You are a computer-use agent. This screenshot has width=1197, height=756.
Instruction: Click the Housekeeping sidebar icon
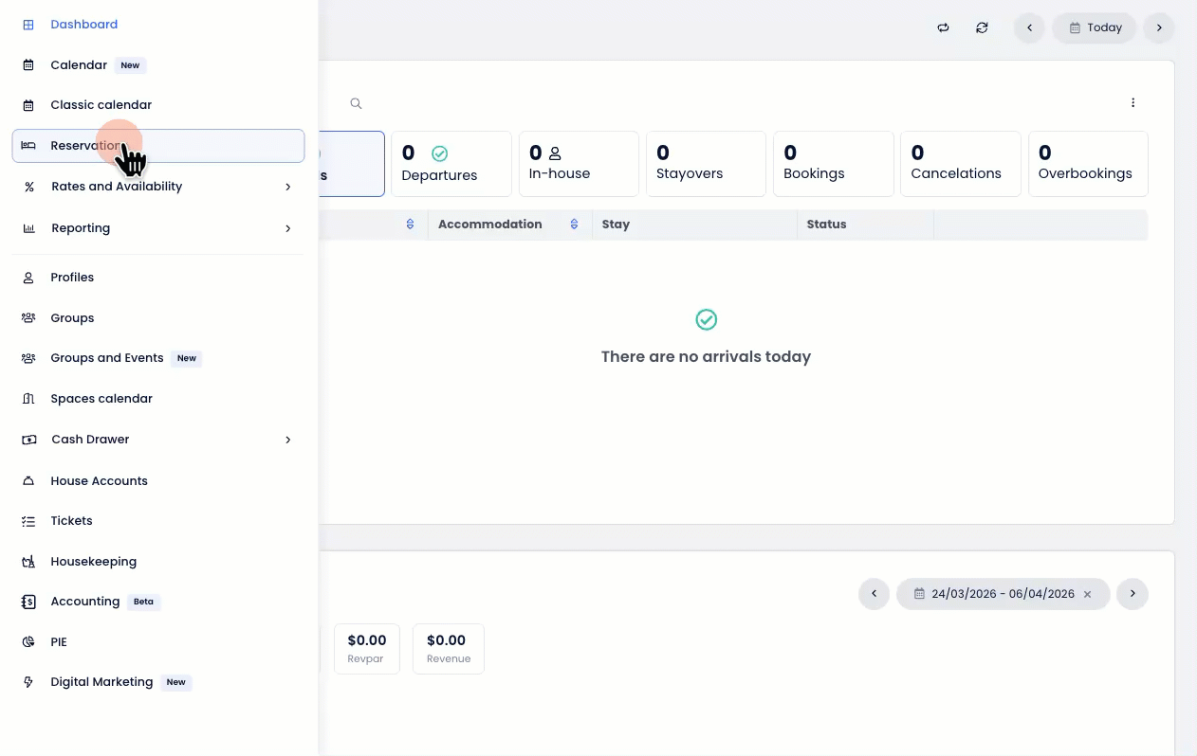click(28, 562)
